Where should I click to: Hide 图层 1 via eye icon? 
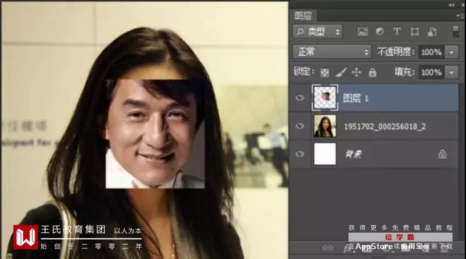[x=300, y=98]
